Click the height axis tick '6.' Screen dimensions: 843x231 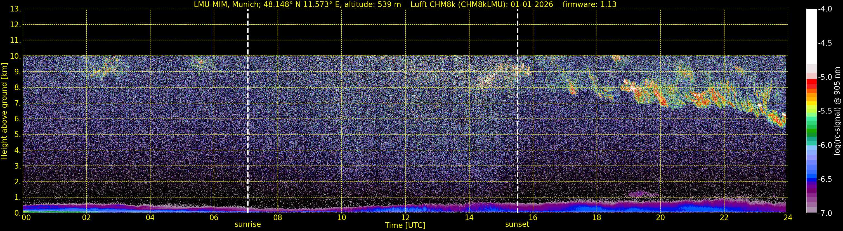point(17,119)
